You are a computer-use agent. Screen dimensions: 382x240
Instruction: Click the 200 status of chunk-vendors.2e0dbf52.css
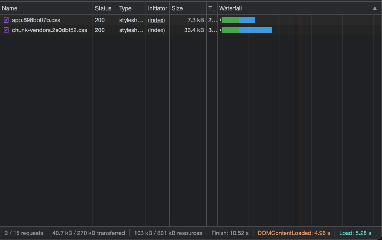point(100,30)
